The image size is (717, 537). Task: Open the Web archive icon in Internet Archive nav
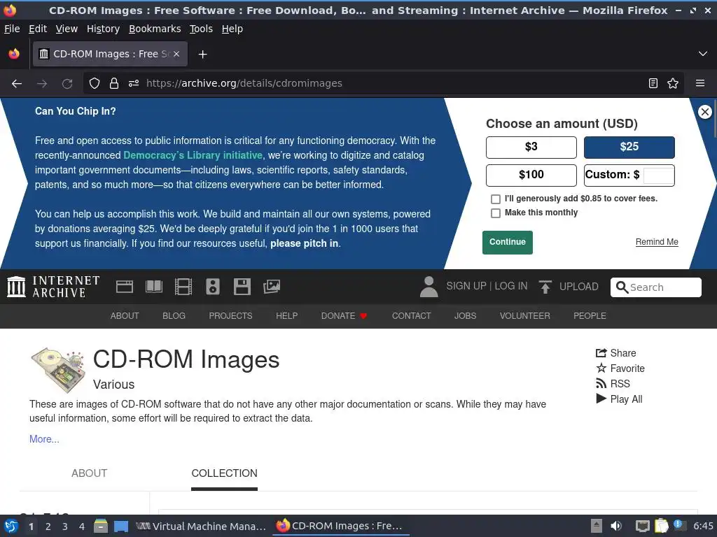tap(125, 287)
